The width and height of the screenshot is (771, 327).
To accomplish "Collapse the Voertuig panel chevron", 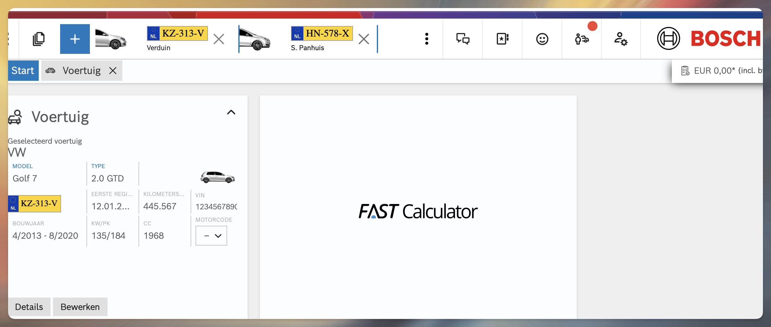I will (x=231, y=112).
